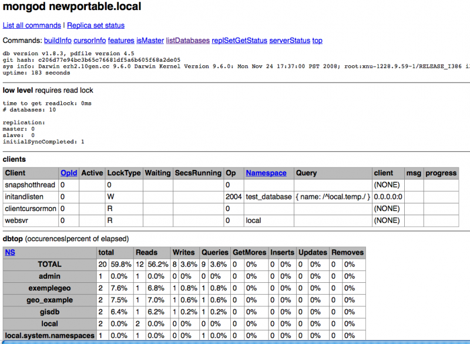Click the exemplegeo namespace cell
The image size is (470, 344).
(x=49, y=288)
